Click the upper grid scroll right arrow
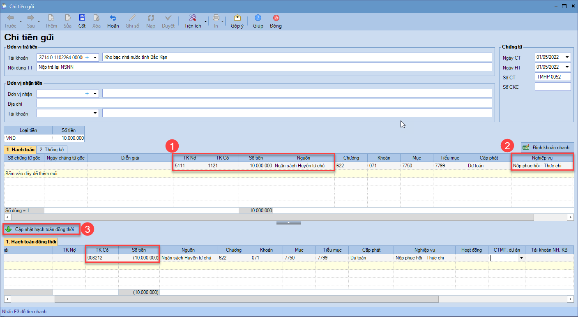This screenshot has width=578, height=317. tap(570, 217)
